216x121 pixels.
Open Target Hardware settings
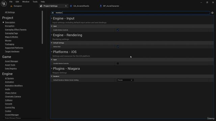(12, 51)
